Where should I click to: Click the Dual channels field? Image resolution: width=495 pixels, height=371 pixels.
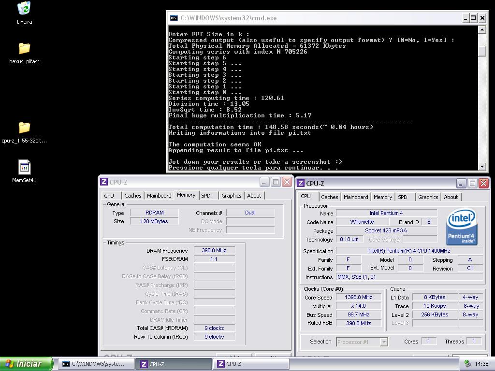point(250,213)
